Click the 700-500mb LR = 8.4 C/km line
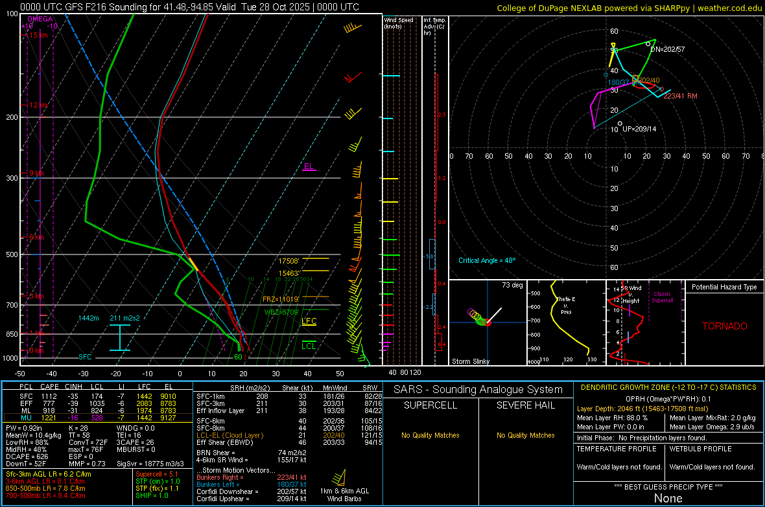Screen dimensions: 765x507 (x=45, y=495)
